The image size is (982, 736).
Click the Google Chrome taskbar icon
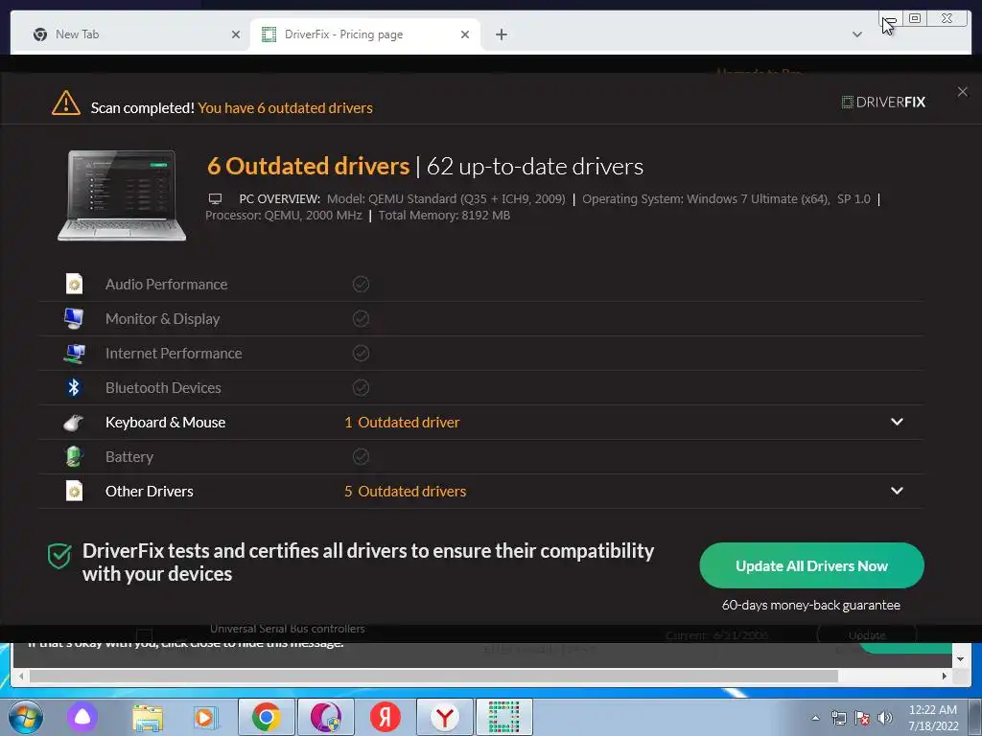pos(267,717)
